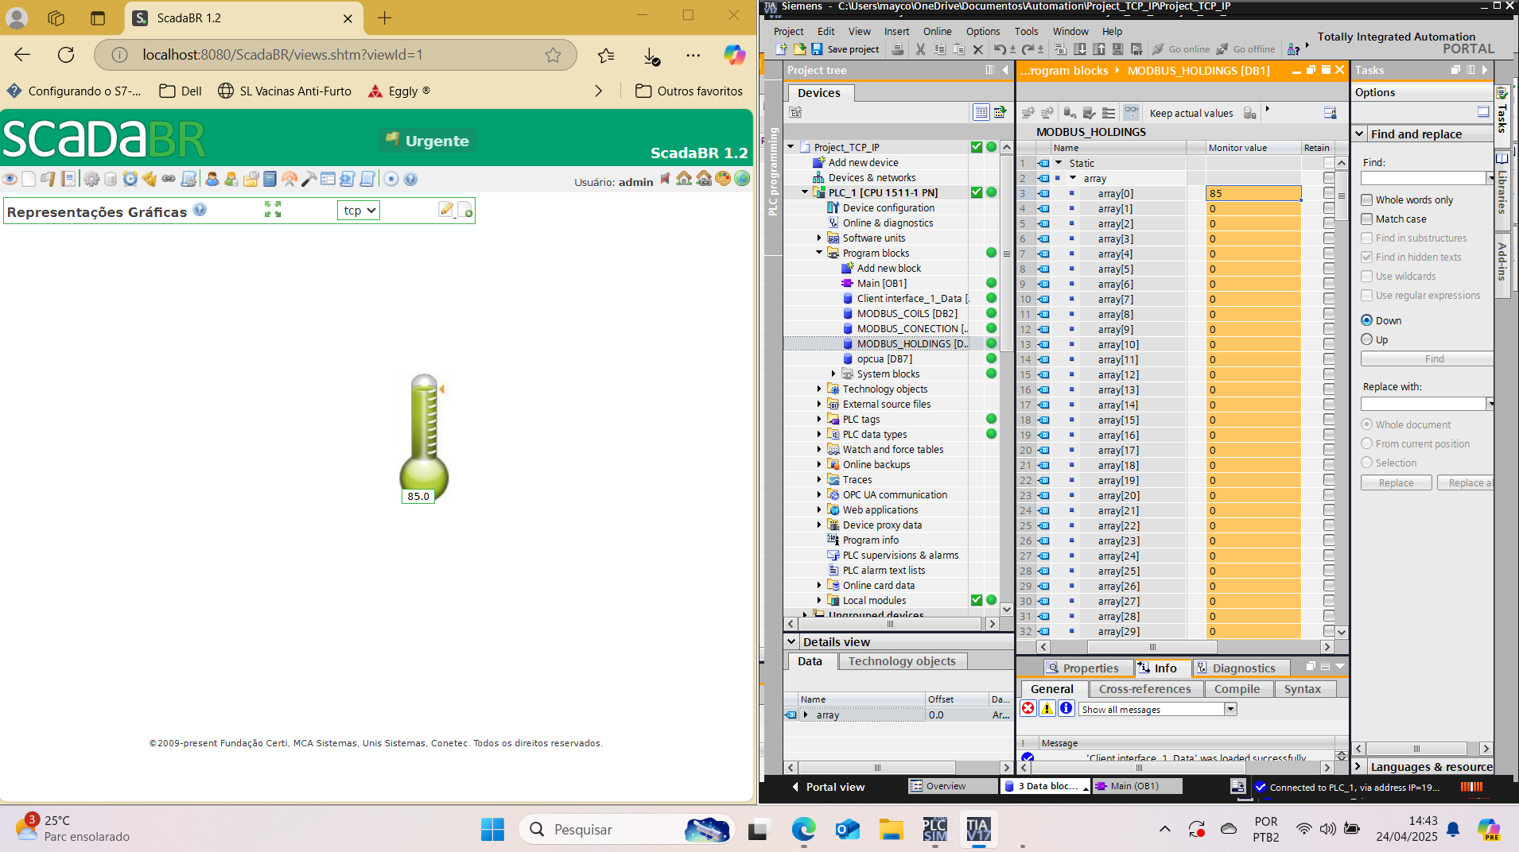1519x852 pixels.
Task: Tick Retain checkbox for Static row
Action: tap(1328, 163)
